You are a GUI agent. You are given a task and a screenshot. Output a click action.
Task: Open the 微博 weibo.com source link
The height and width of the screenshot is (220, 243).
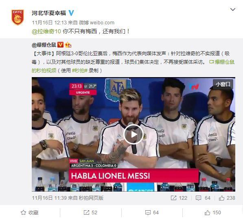(x=96, y=23)
